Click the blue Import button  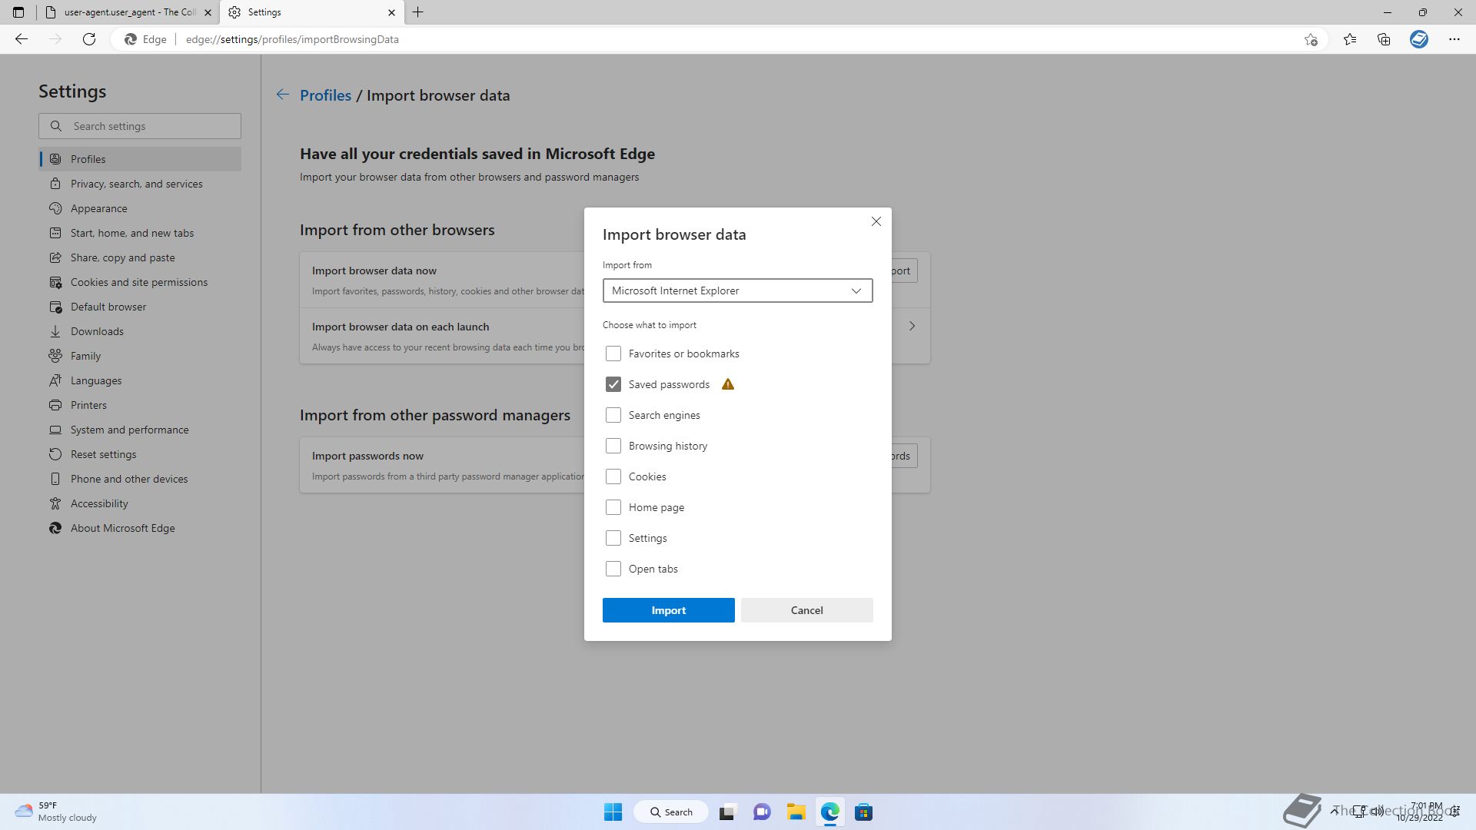point(668,610)
